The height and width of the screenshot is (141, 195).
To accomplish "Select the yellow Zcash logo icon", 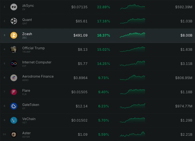I will pyautogui.click(x=14, y=35).
